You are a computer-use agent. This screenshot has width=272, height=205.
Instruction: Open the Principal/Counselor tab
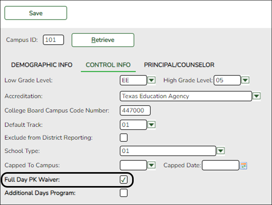pos(179,65)
